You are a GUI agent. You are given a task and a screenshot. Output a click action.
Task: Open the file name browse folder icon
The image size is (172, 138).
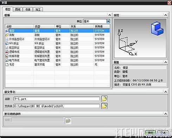pos(104,99)
